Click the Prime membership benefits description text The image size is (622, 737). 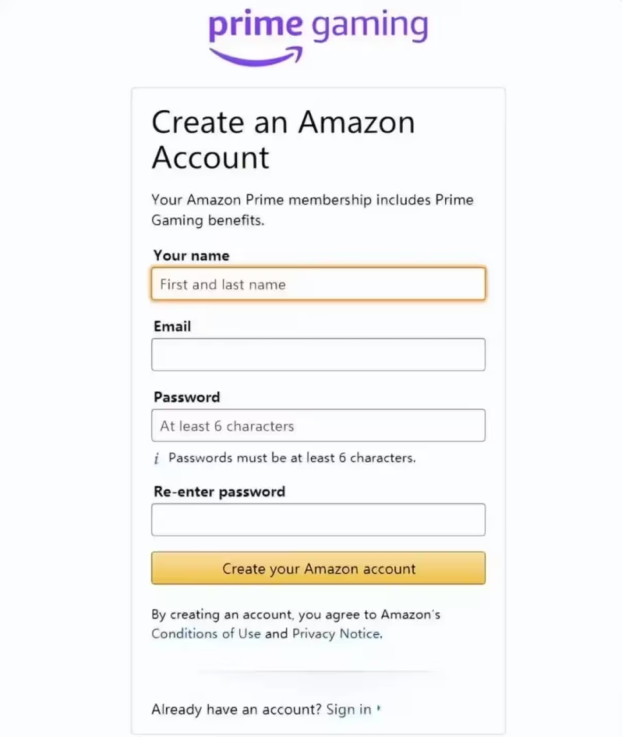pos(312,210)
